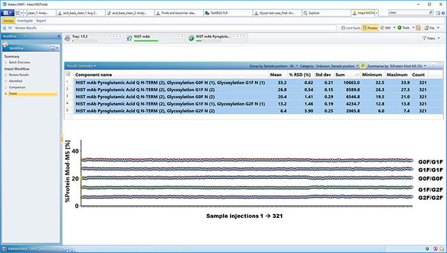Open the Result Summary dropdown

[x=81, y=66]
